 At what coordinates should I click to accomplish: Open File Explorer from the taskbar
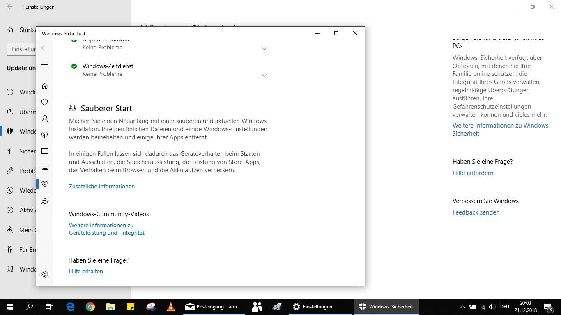click(110, 307)
